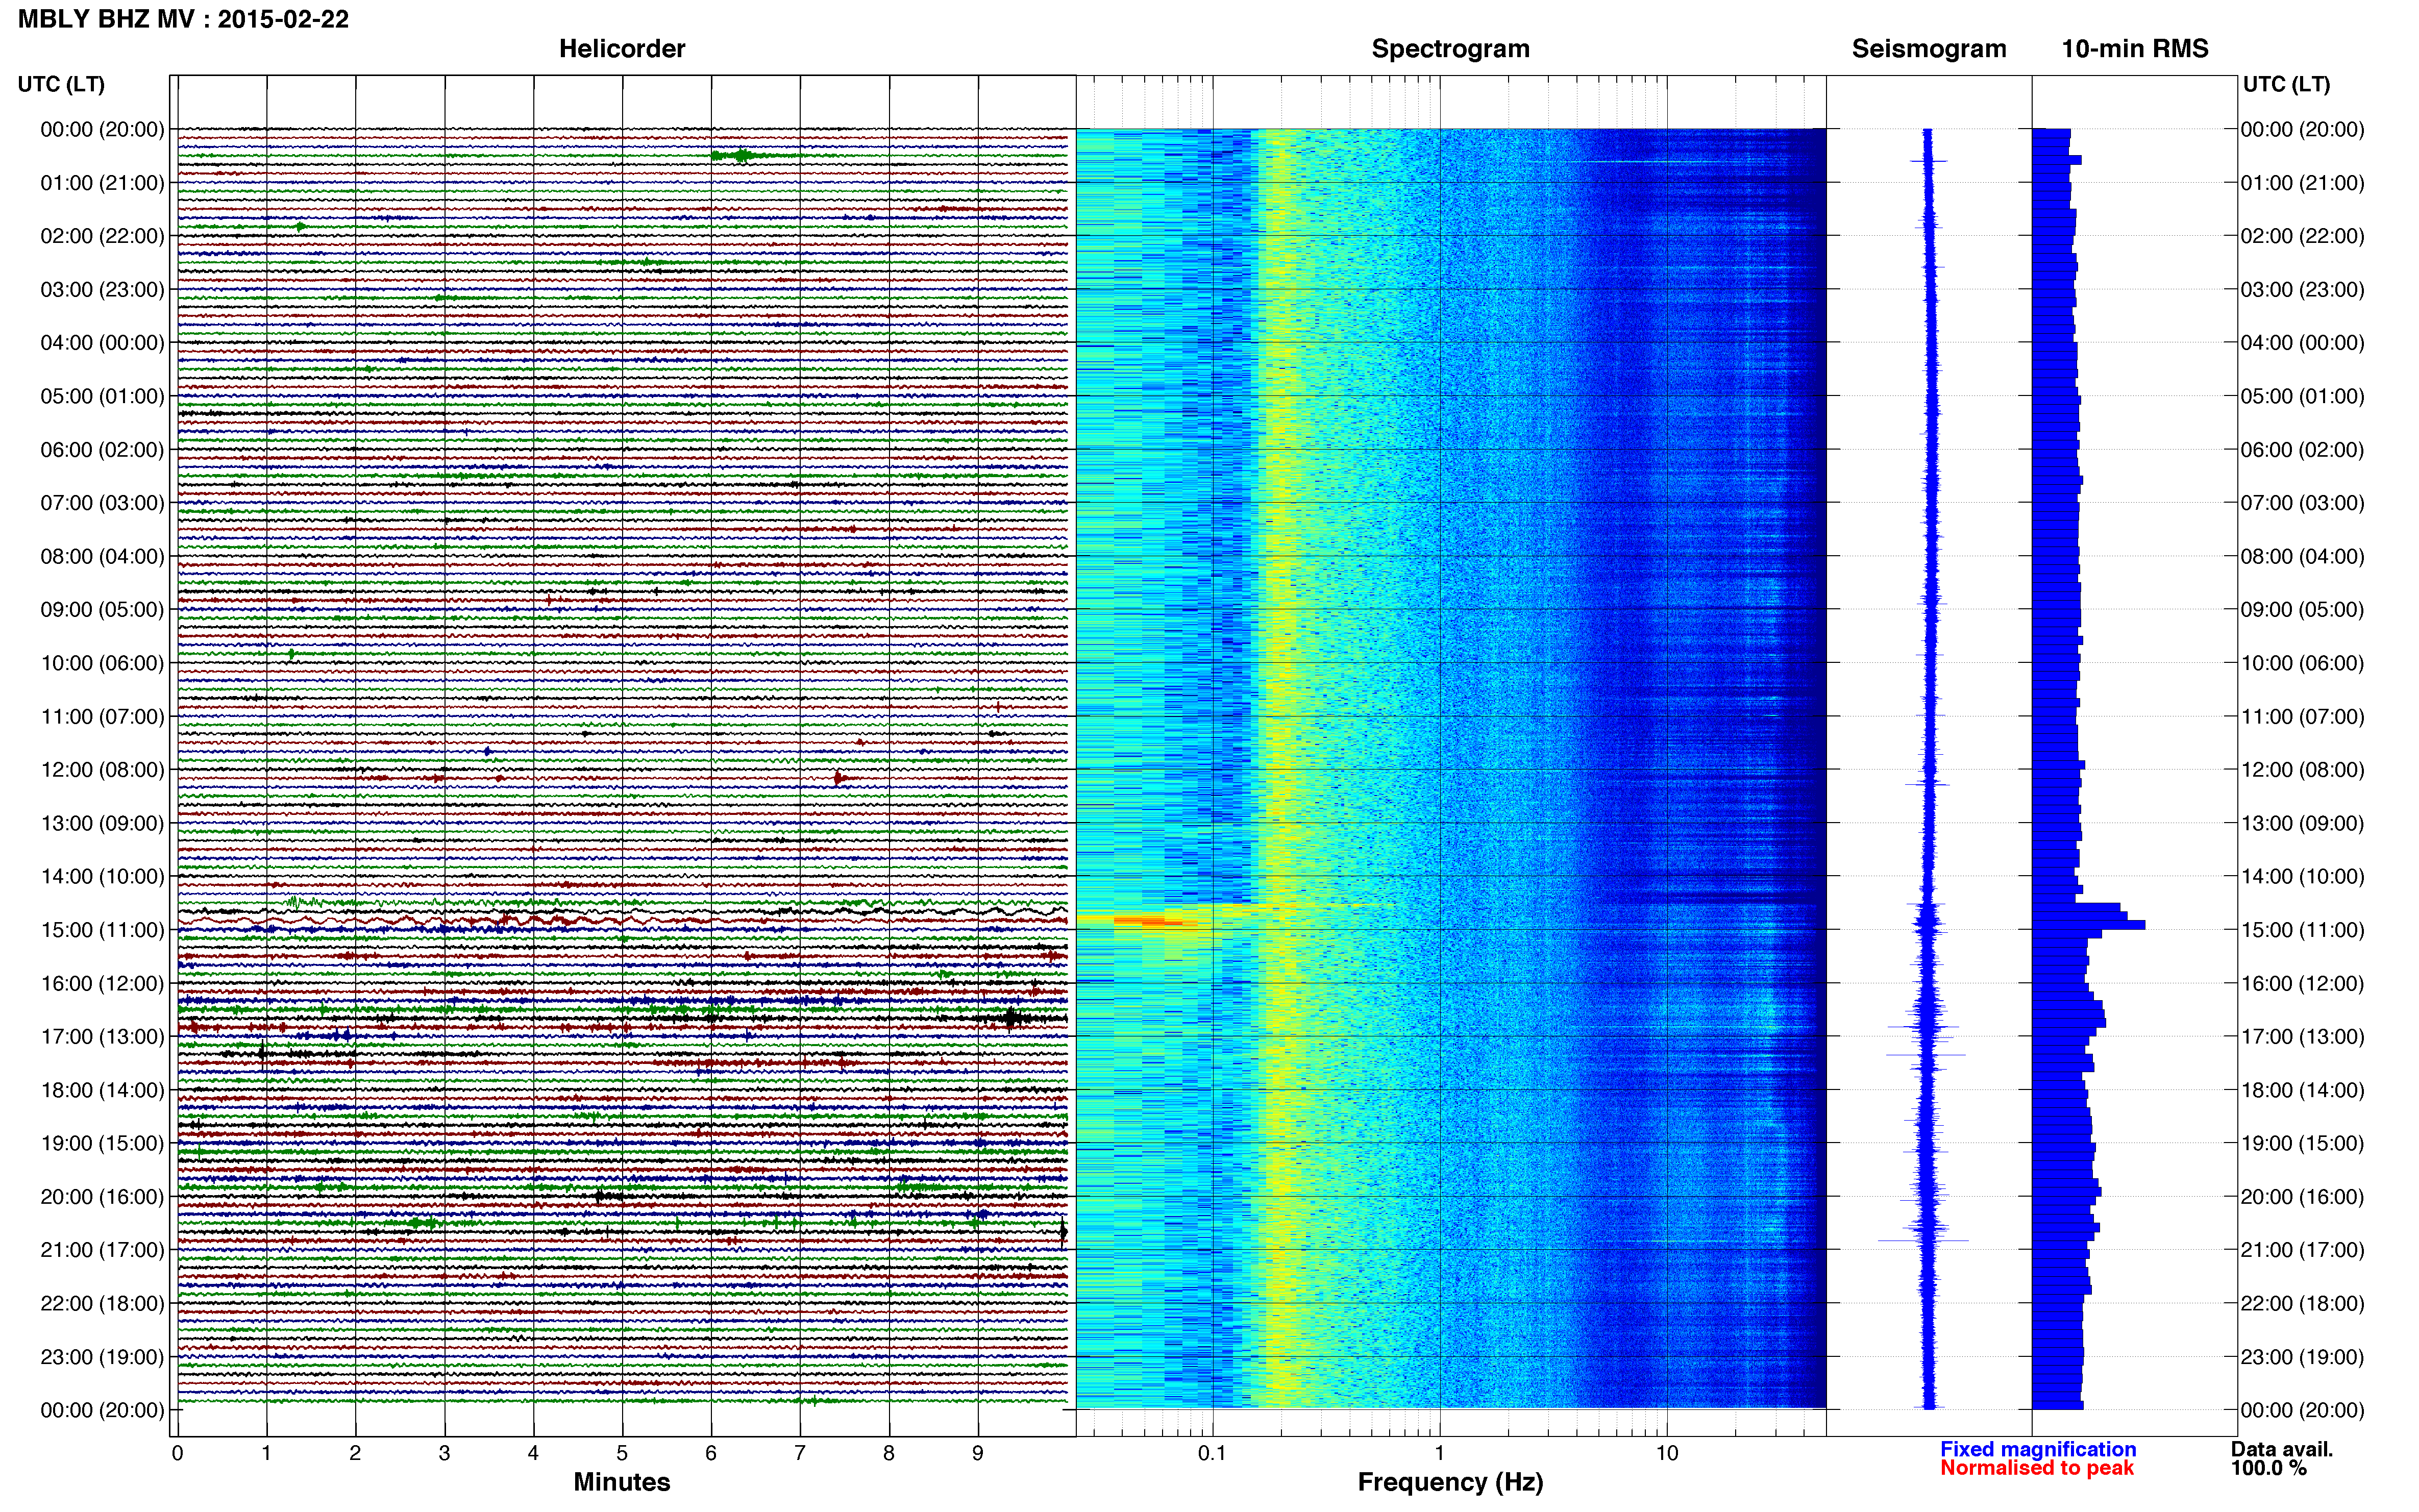Click the 22:00 (18:00) label beside the RMS panel
The image size is (2419, 1512).
tap(2302, 1304)
